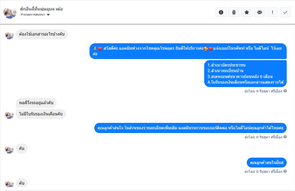Open the กำหนดการสนทนา dropdown arrow

tap(48, 15)
